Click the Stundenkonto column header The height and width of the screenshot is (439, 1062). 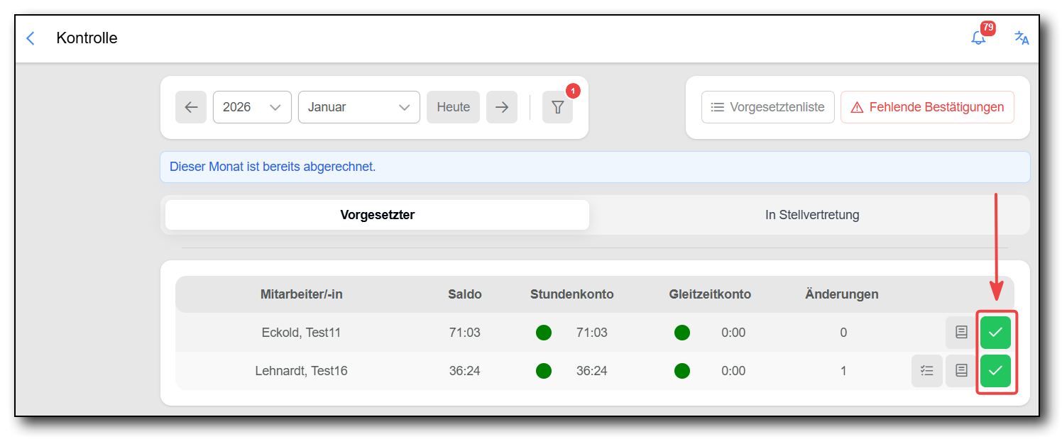click(572, 294)
